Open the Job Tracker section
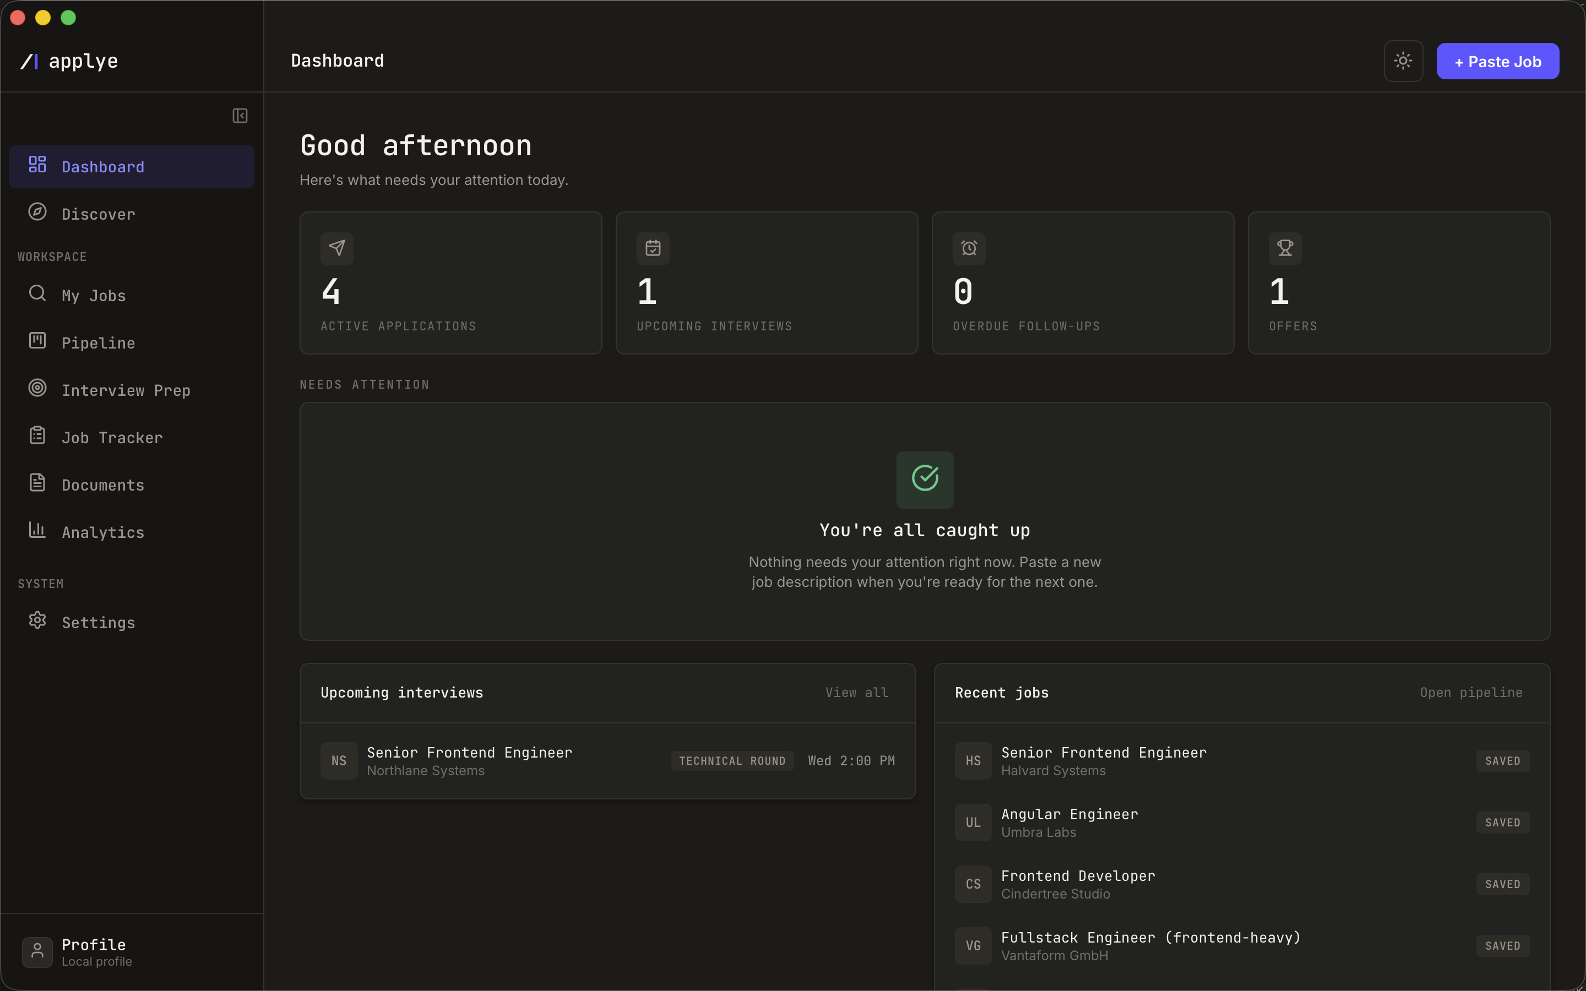 [131, 437]
